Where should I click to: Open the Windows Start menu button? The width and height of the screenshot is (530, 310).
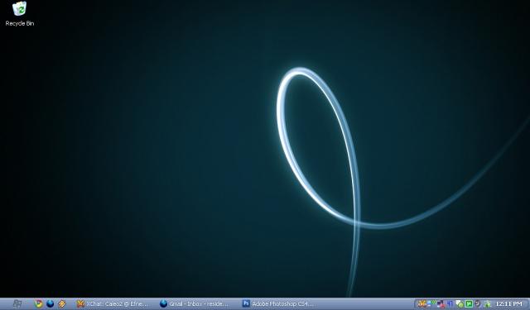(x=17, y=304)
